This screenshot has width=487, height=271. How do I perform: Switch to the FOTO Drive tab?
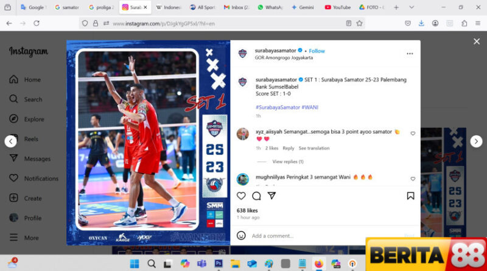point(372,7)
